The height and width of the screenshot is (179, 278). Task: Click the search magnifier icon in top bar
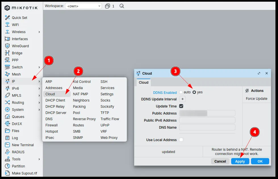(x=122, y=6)
